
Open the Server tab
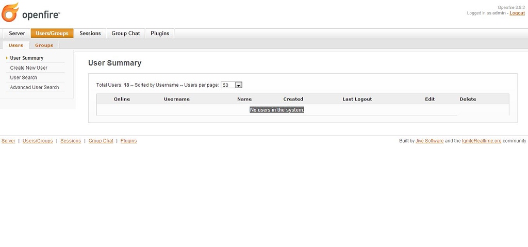click(x=17, y=34)
